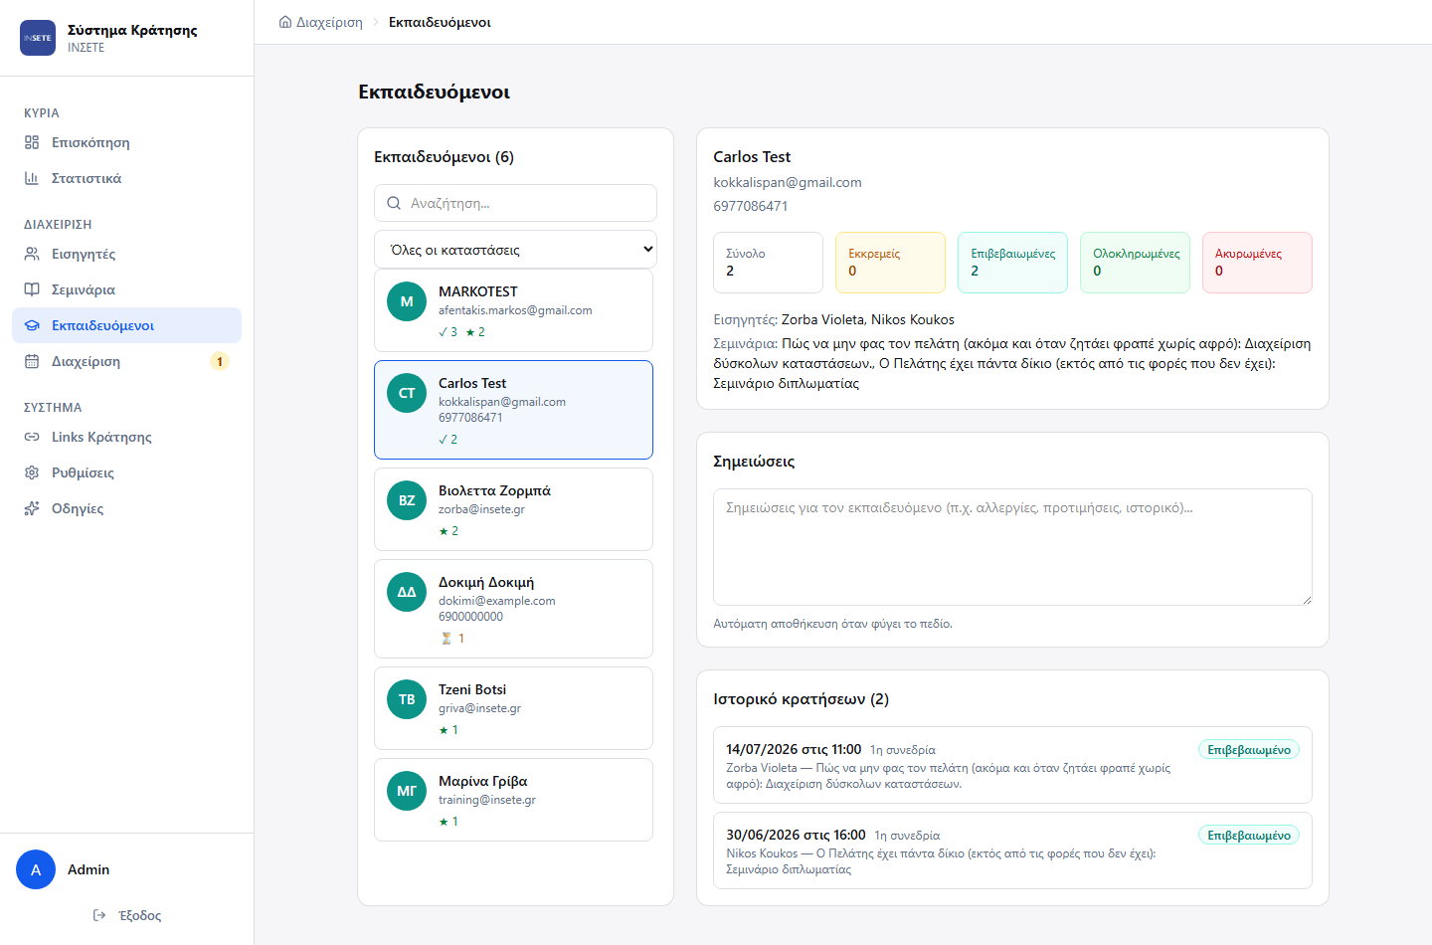This screenshot has width=1432, height=945.
Task: Click the INSETE logo icon
Action: pyautogui.click(x=38, y=38)
